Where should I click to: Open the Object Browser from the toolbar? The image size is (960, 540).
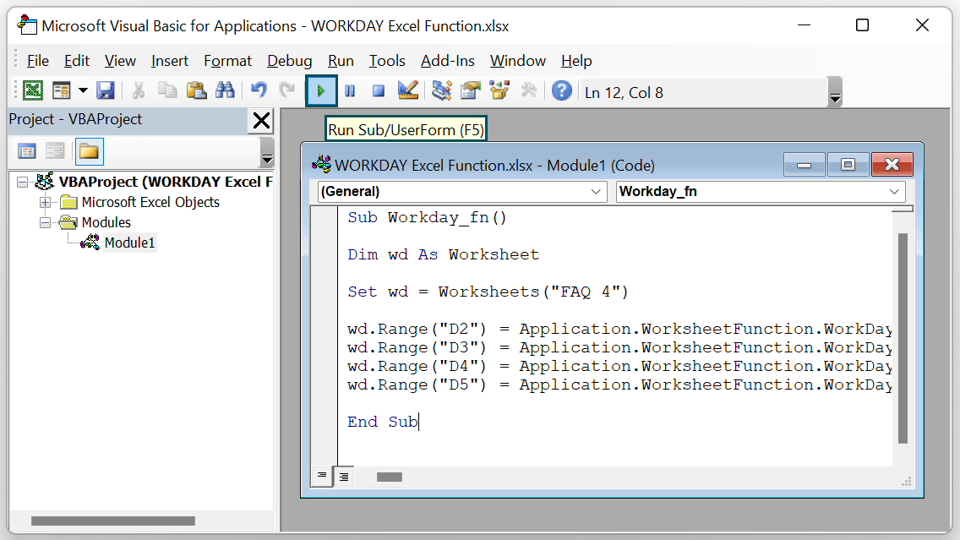tap(499, 90)
